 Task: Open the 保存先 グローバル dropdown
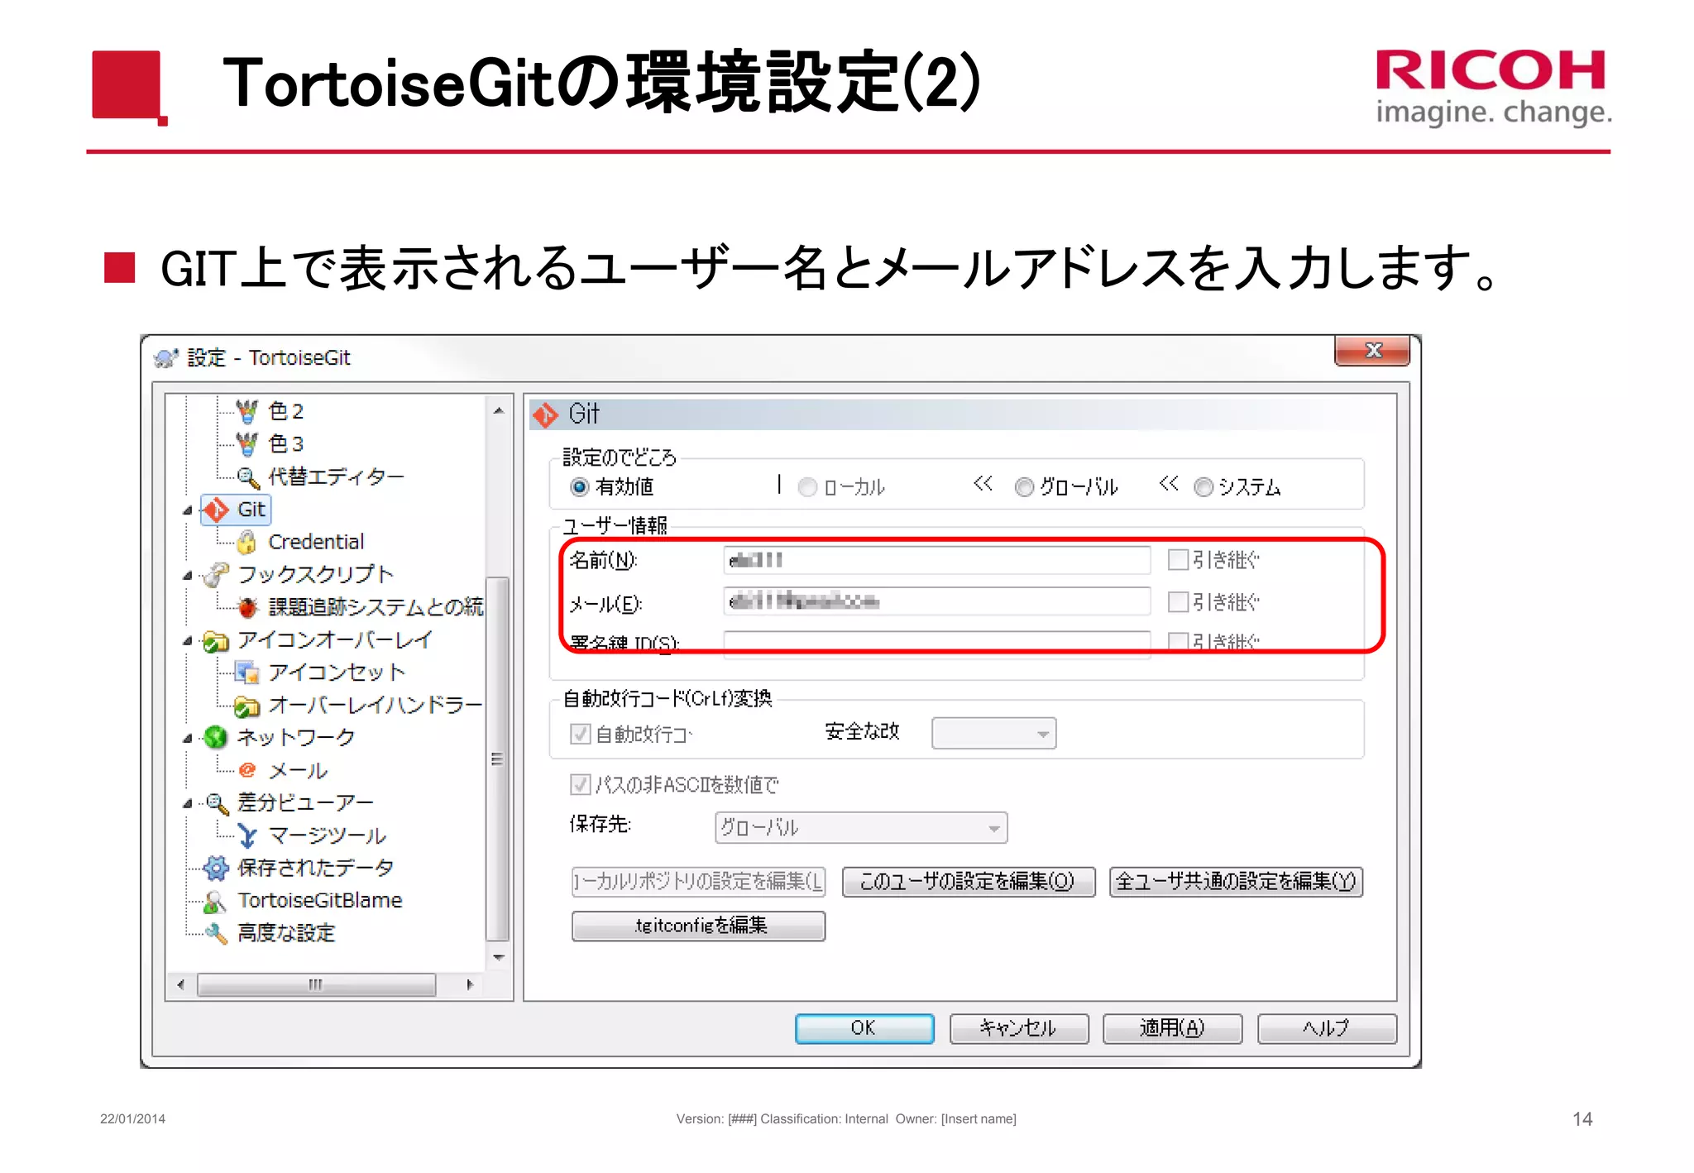pyautogui.click(x=861, y=828)
